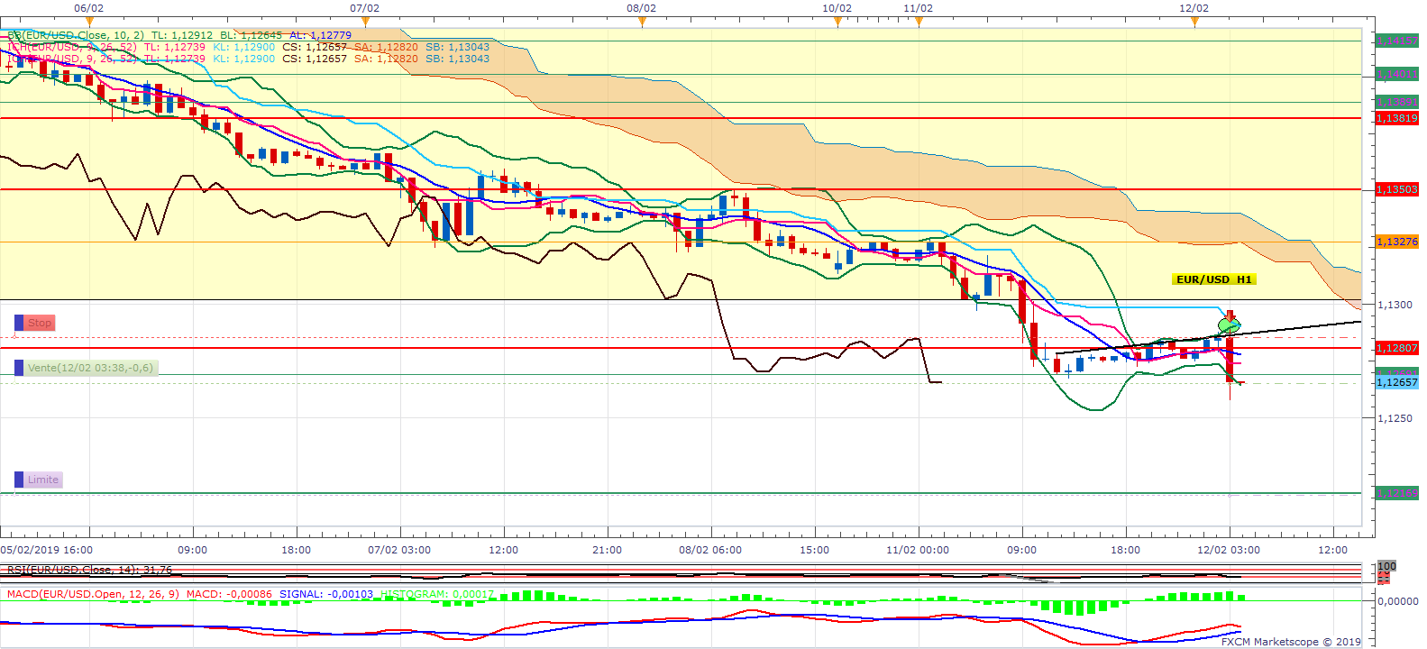Click the blue square beside Limite label
1427x649 pixels.
tap(19, 480)
